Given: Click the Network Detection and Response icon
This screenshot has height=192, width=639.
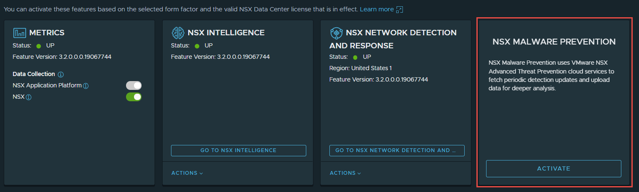Looking at the screenshot, I should [x=337, y=33].
